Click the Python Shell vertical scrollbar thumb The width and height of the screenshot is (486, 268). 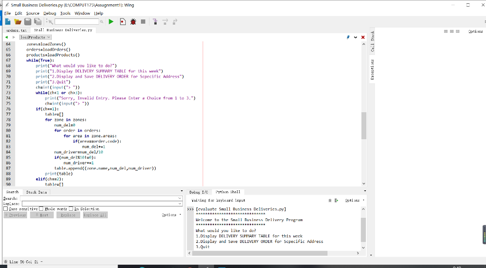363,230
